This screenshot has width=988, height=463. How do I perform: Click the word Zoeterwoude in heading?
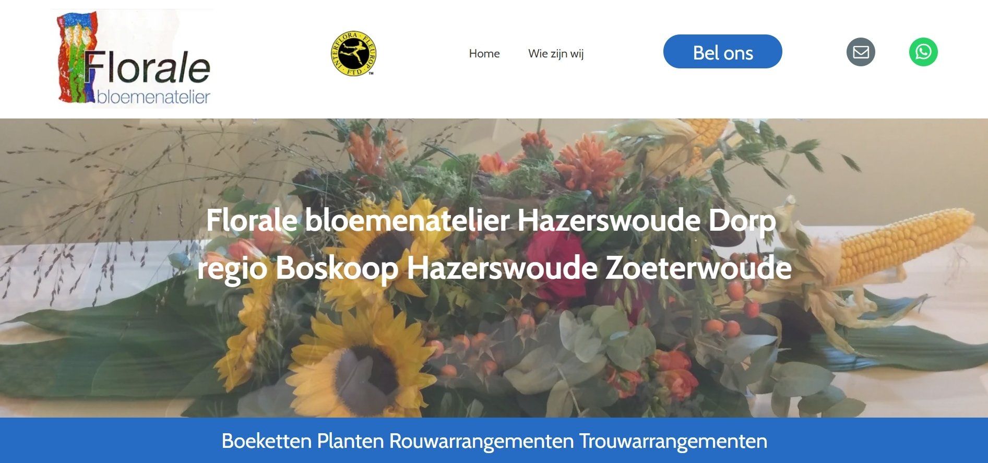pos(698,268)
